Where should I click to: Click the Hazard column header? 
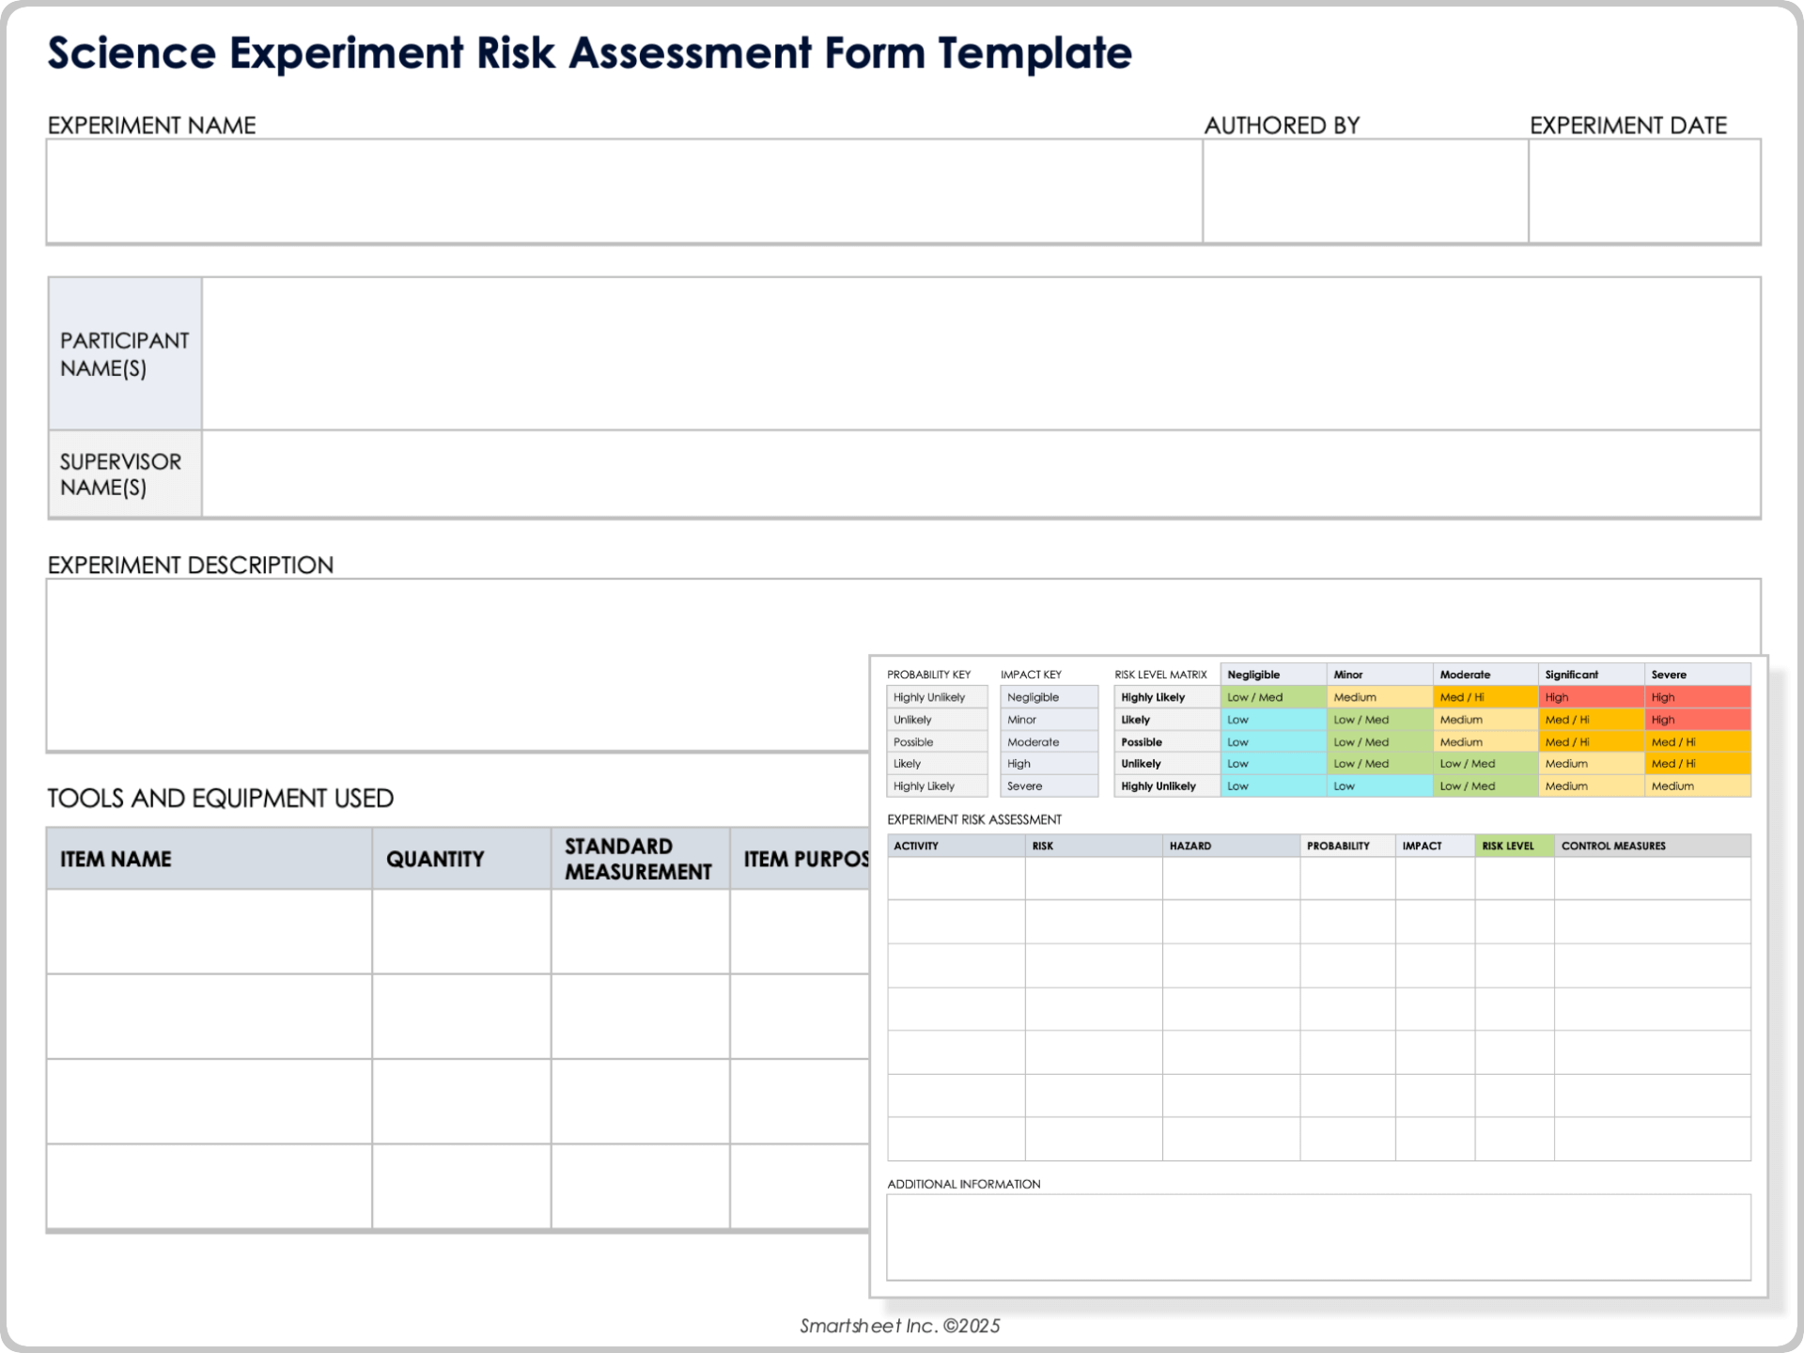pos(1191,846)
